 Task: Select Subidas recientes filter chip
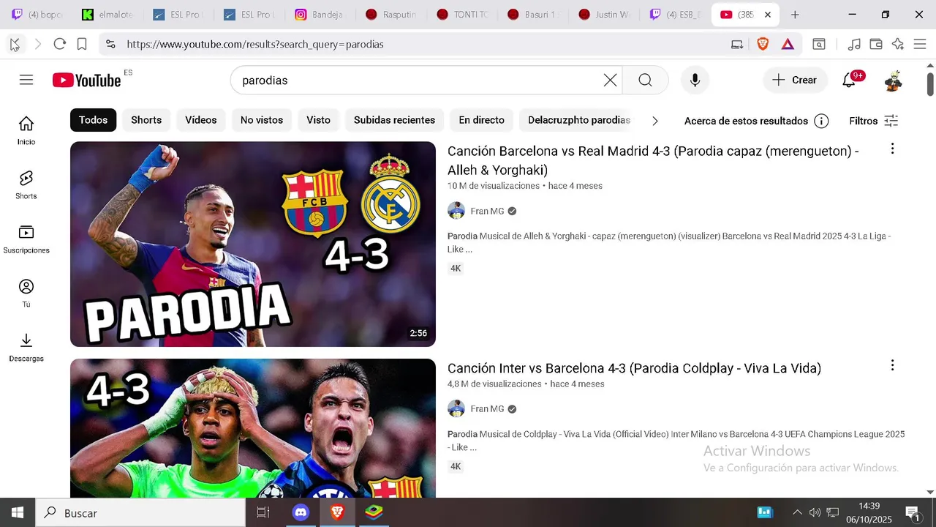pos(394,120)
